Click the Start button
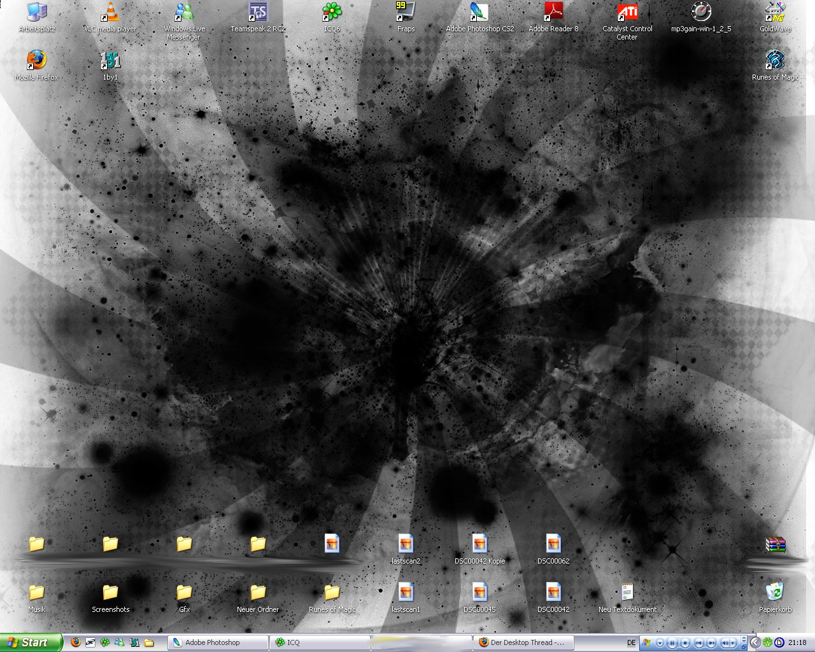The image size is (815, 652). [x=31, y=642]
